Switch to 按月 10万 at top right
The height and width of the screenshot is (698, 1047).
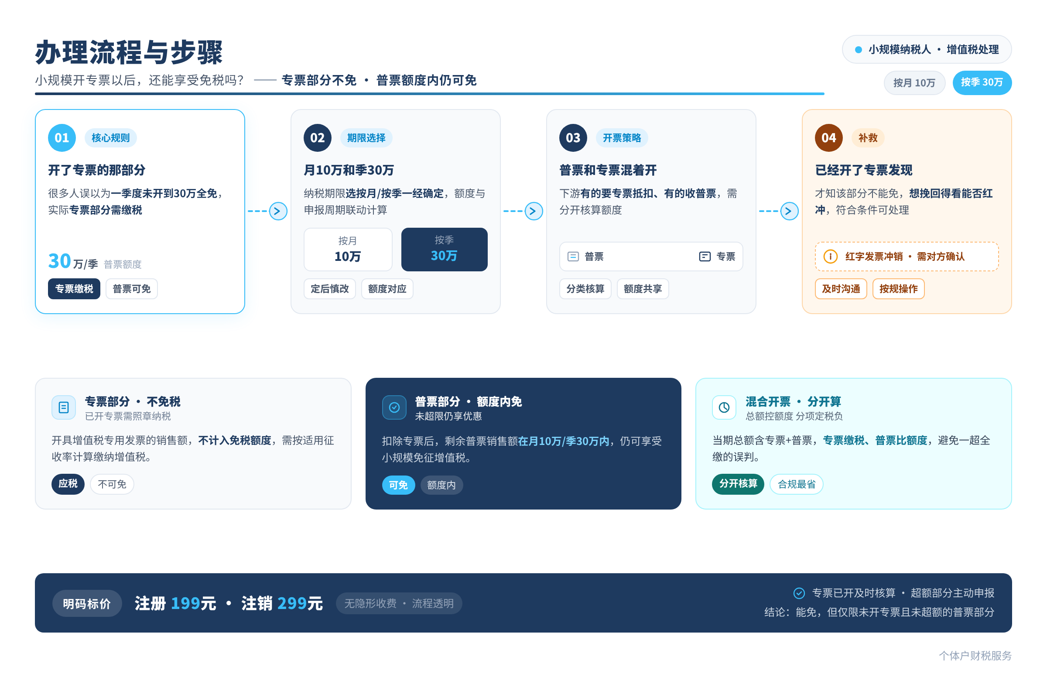tap(914, 83)
